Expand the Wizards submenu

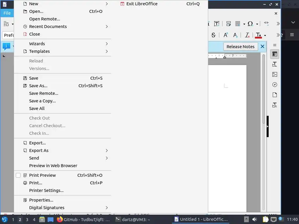coord(107,44)
